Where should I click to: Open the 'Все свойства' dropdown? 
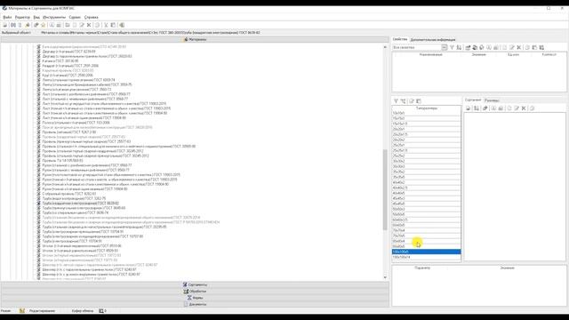(x=445, y=47)
